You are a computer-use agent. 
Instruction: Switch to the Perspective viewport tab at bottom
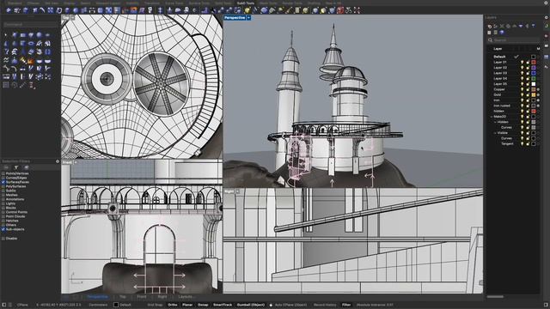pos(97,297)
